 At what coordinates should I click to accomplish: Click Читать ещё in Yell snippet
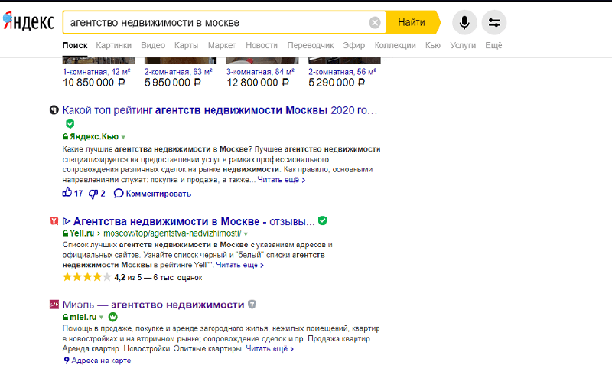(239, 265)
